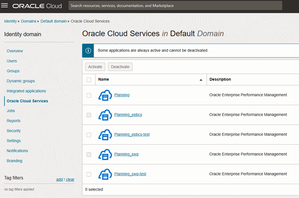Open the Planning_swp-test service link
The width and height of the screenshot is (299, 198).
click(x=130, y=174)
